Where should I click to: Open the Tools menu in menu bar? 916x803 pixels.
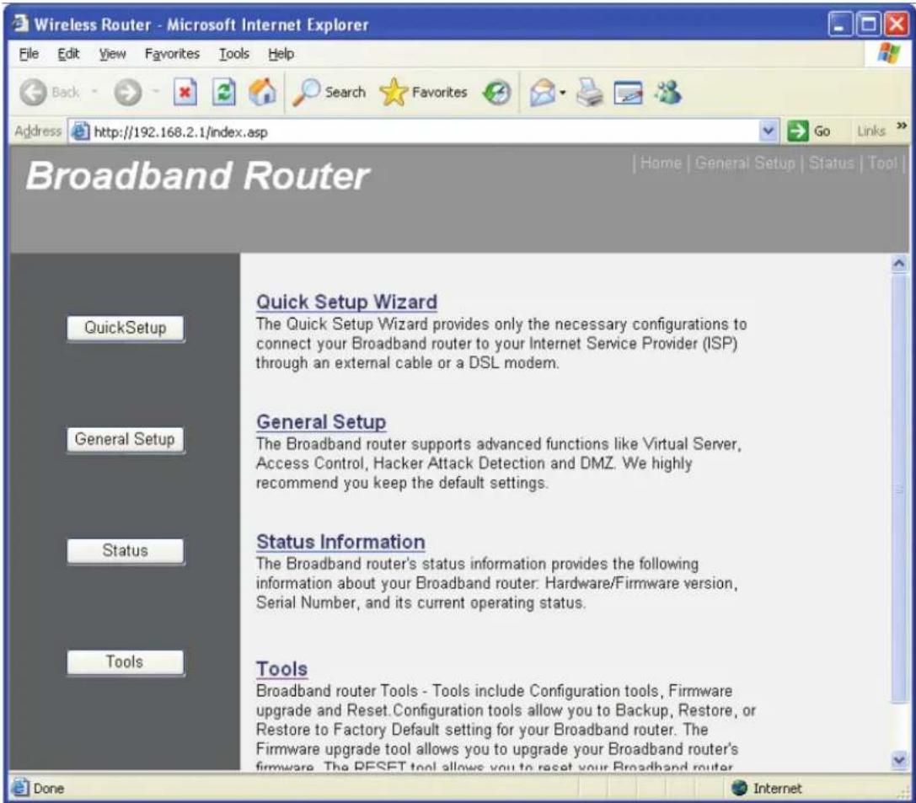233,54
